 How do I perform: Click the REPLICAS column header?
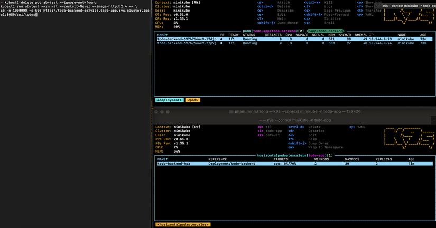click(384, 159)
